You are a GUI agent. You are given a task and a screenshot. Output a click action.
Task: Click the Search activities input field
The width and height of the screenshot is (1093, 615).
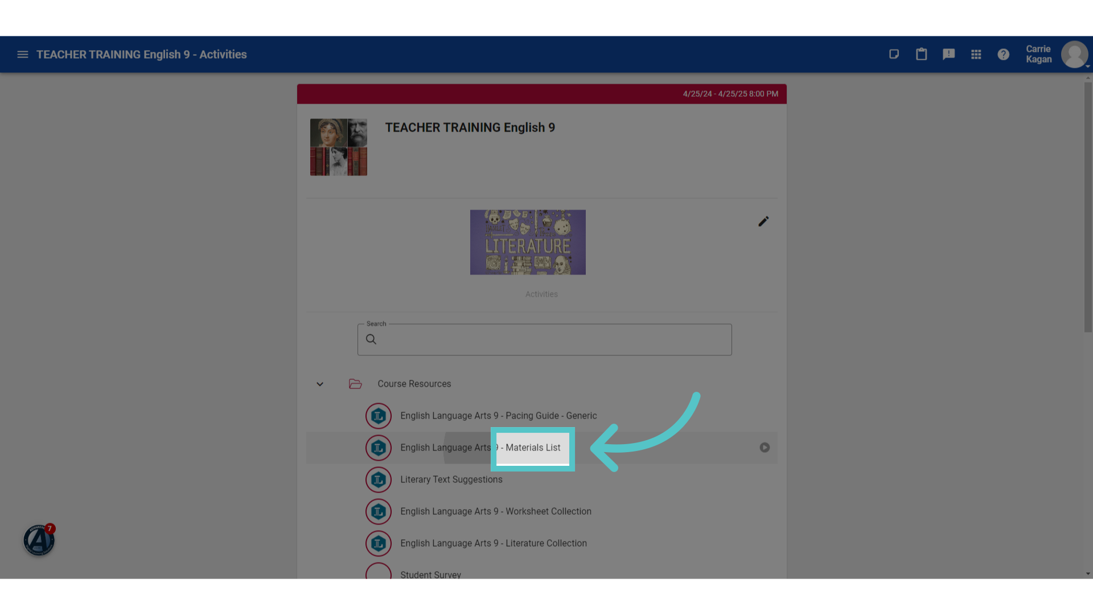544,339
